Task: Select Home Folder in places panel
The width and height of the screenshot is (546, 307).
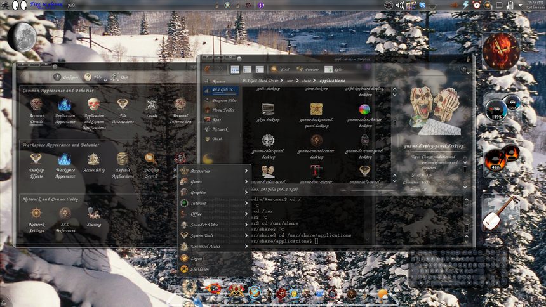Action: [x=221, y=110]
